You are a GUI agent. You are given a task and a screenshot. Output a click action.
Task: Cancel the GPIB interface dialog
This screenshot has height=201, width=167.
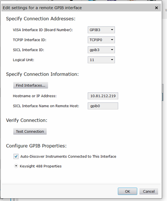[x=149, y=191]
